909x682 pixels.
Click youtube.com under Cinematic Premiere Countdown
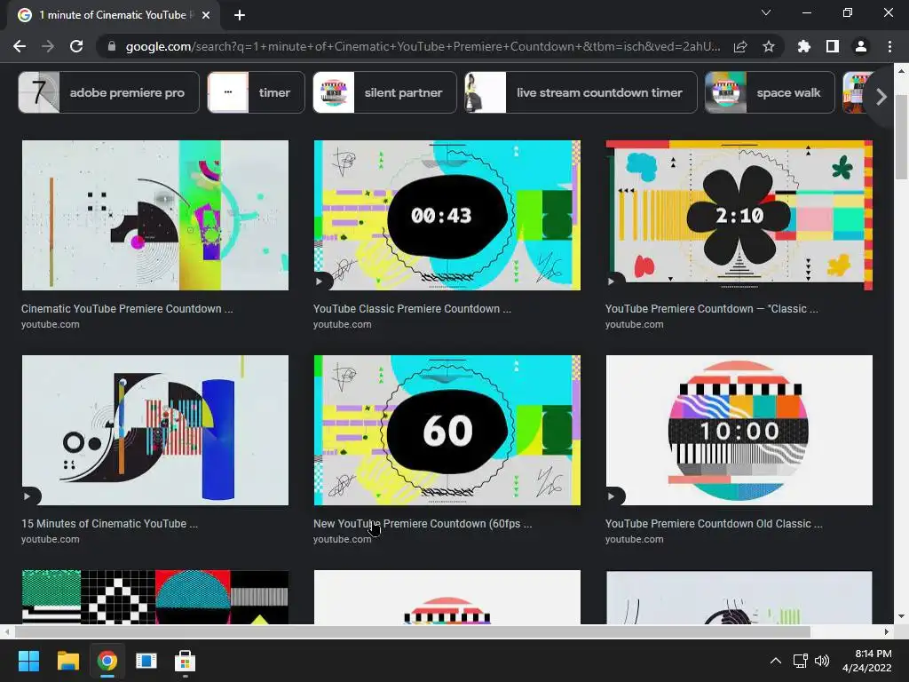[x=51, y=324]
